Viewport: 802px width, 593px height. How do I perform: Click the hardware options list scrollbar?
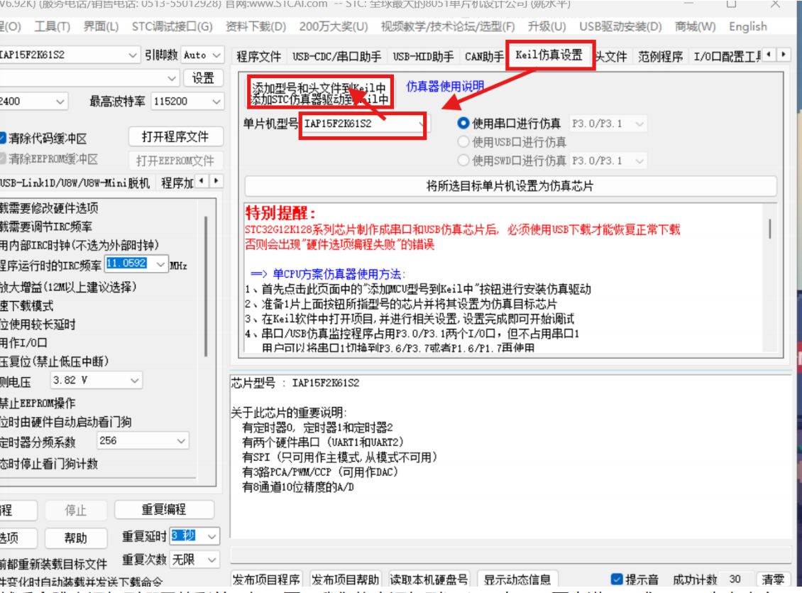tap(206, 286)
